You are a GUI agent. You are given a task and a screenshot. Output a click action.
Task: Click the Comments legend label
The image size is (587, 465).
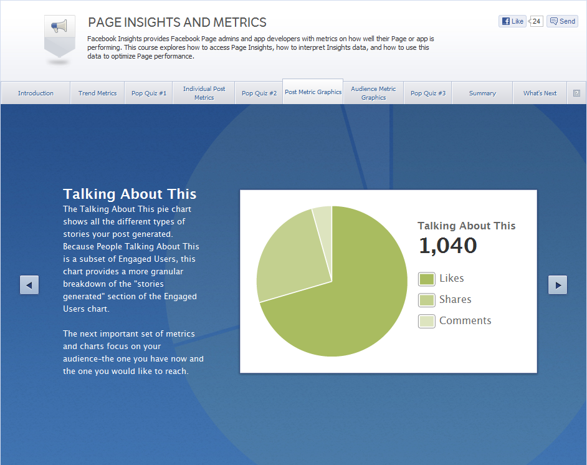point(465,320)
